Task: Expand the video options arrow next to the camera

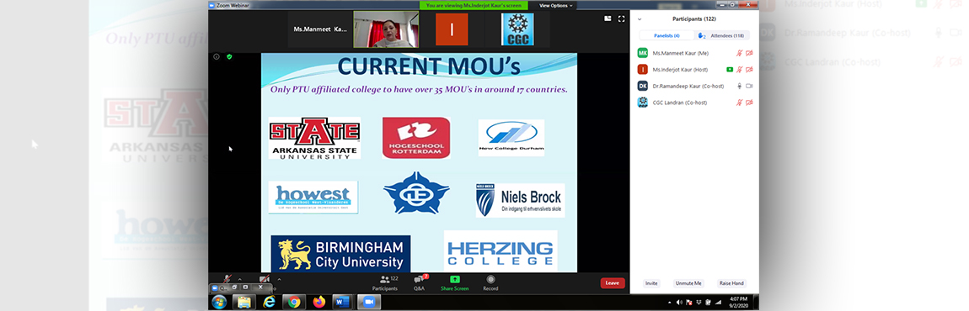Action: pos(279,279)
